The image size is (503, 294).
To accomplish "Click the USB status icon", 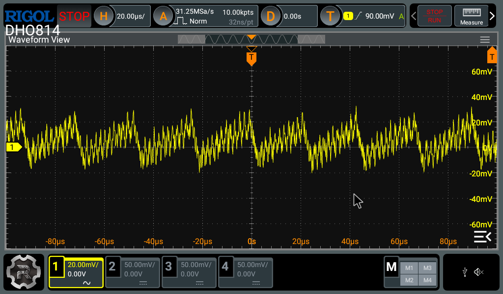I will [x=465, y=272].
